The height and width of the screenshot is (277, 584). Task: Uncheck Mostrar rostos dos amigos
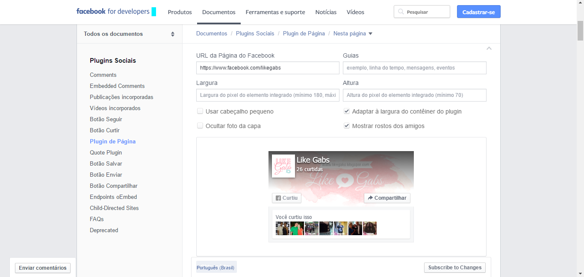(347, 126)
